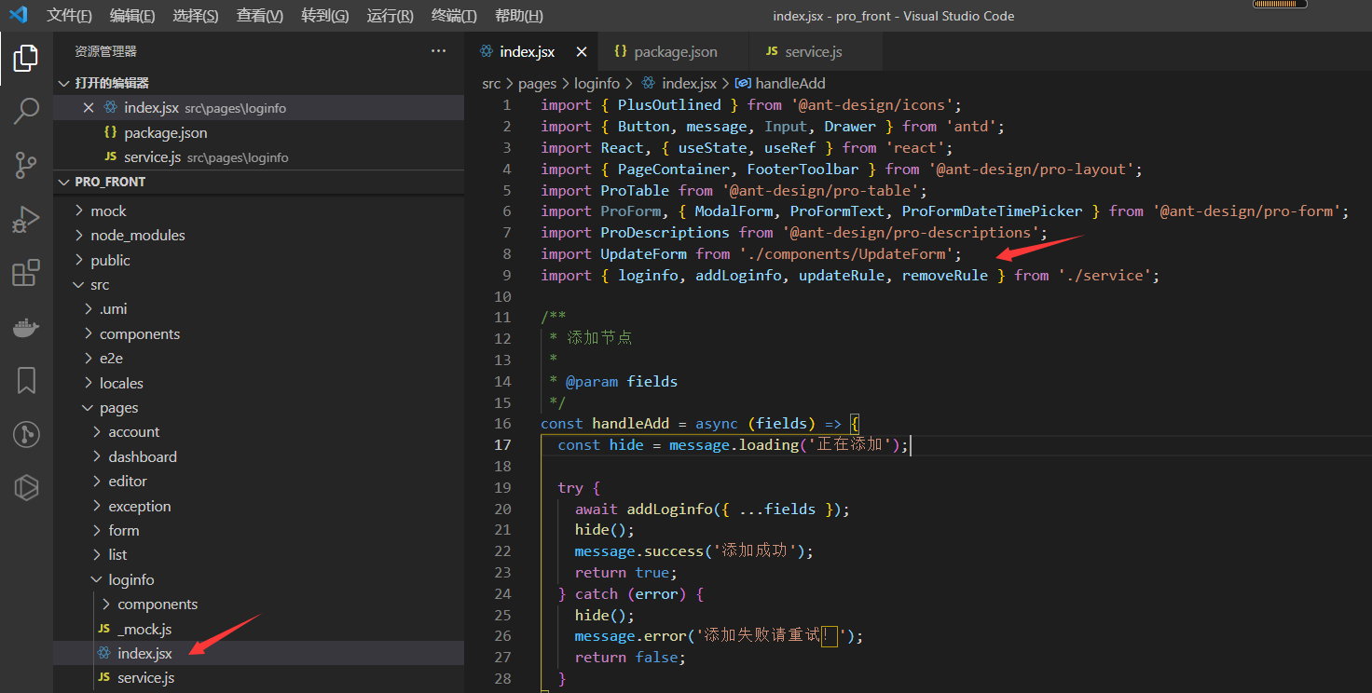Open the 帮助(H) menu
This screenshot has height=693, width=1372.
(x=519, y=16)
